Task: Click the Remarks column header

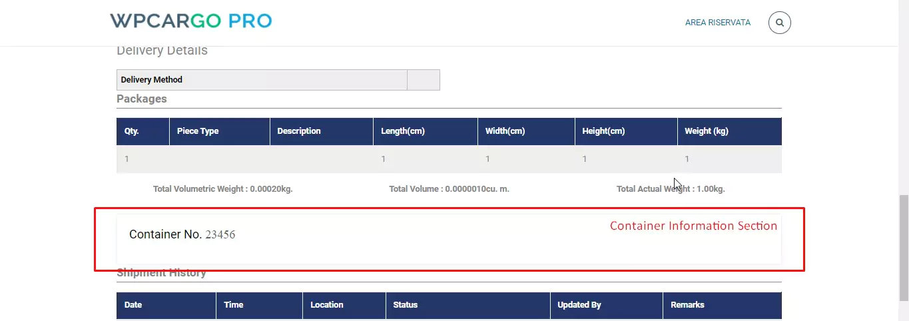Action: pos(687,305)
